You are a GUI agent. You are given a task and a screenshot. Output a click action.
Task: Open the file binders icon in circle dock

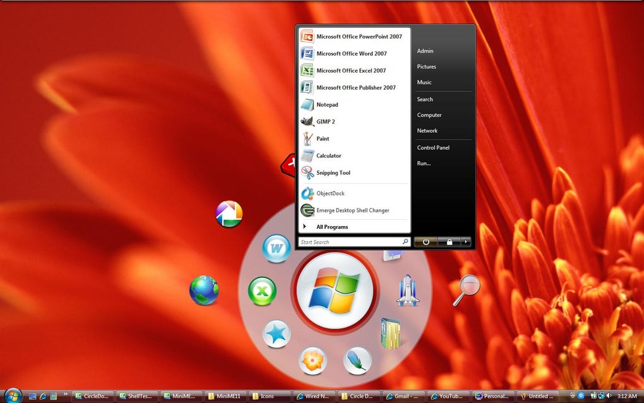click(x=390, y=333)
